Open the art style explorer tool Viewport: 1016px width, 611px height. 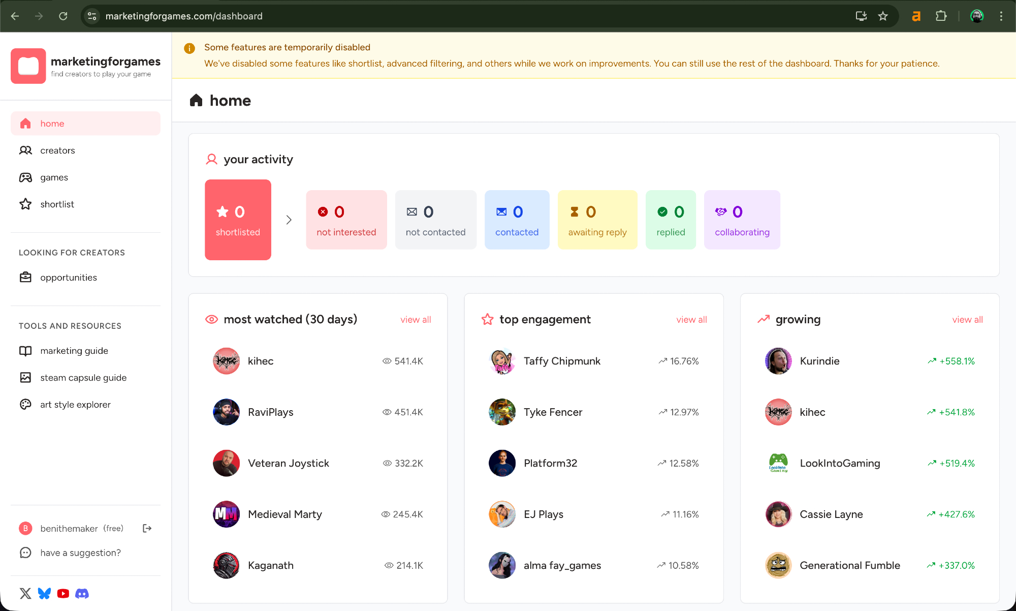[75, 405]
